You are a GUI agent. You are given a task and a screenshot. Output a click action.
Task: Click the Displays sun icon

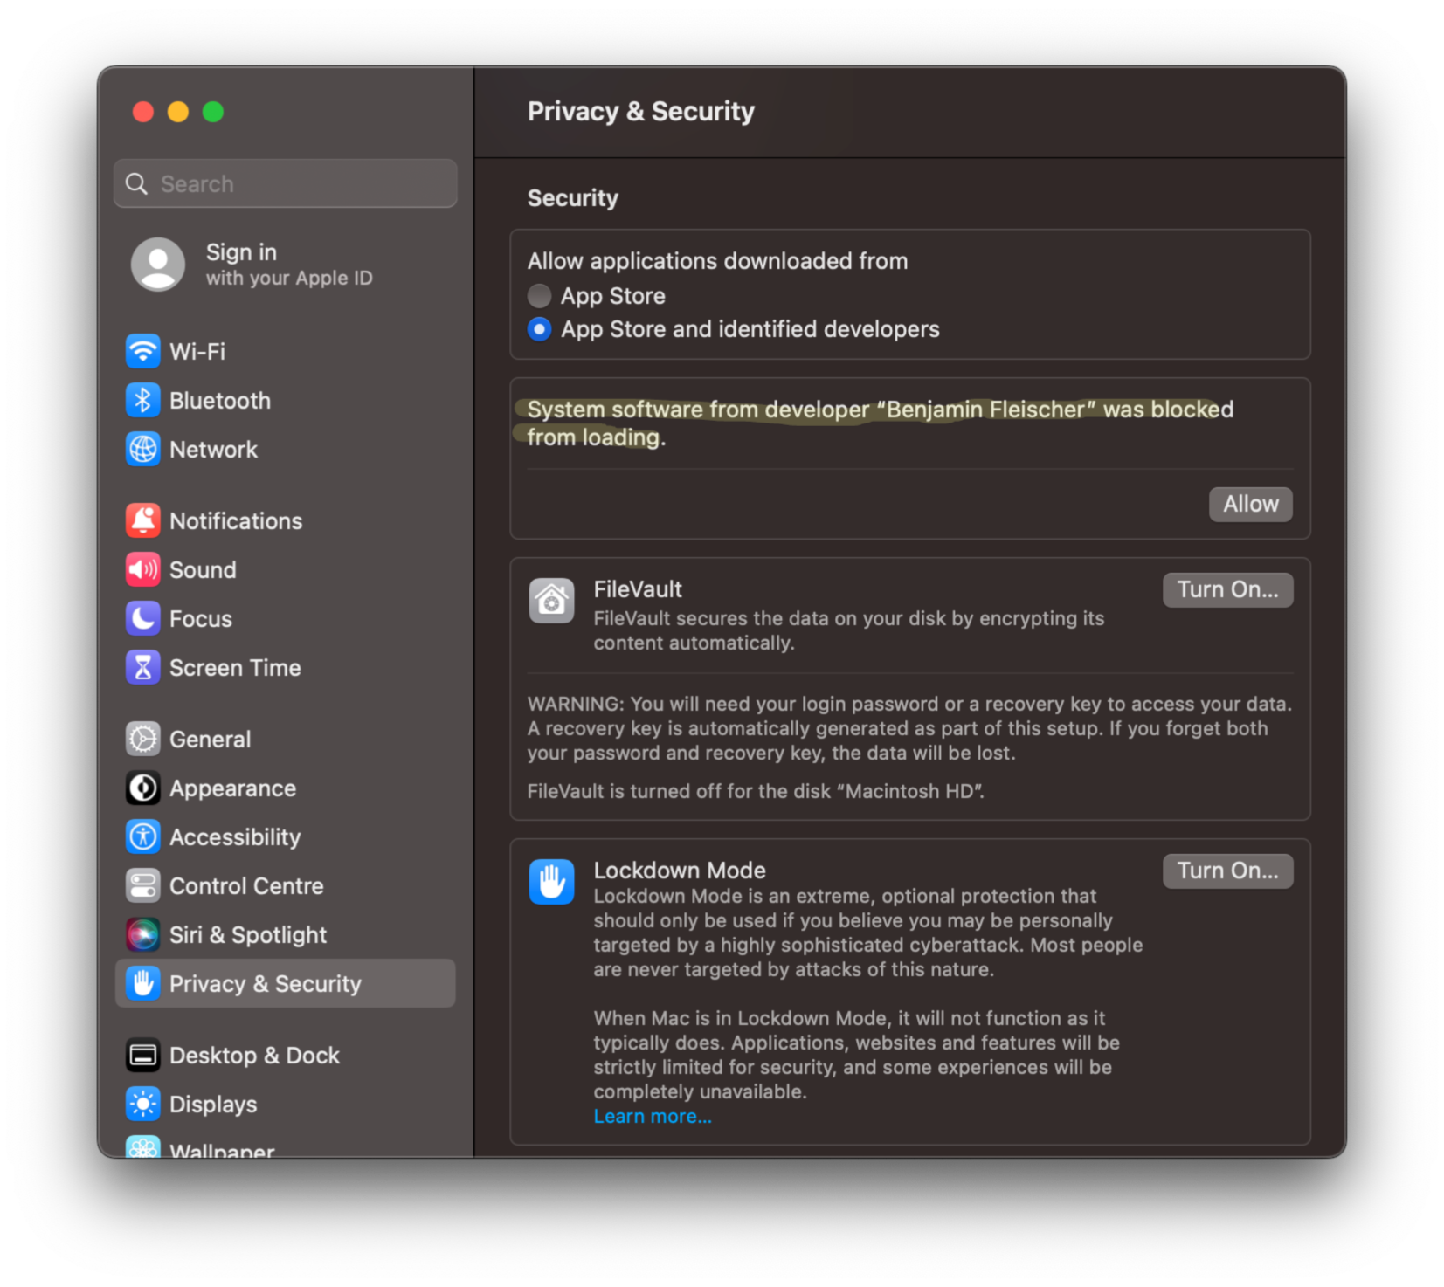click(142, 1104)
